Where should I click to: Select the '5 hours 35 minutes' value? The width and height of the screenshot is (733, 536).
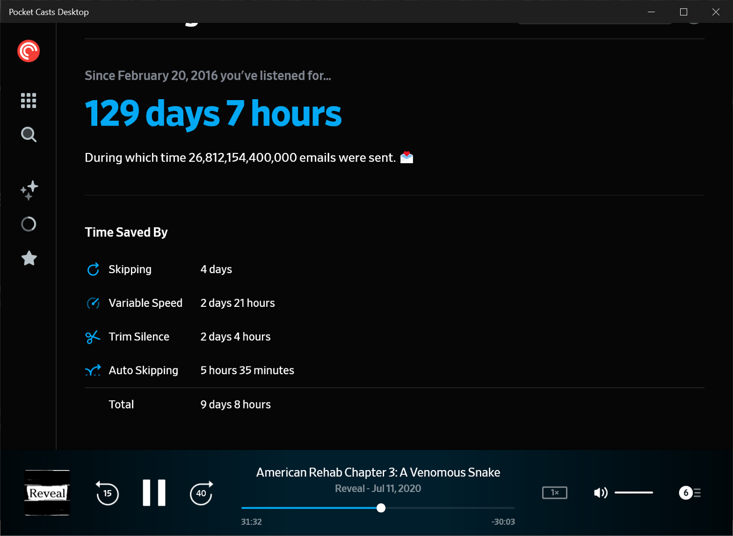tap(247, 370)
